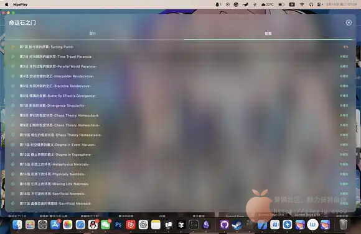The image size is (361, 234).
Task: Open episode 11 Dogma in Event Horizon
Action: [x=57, y=145]
